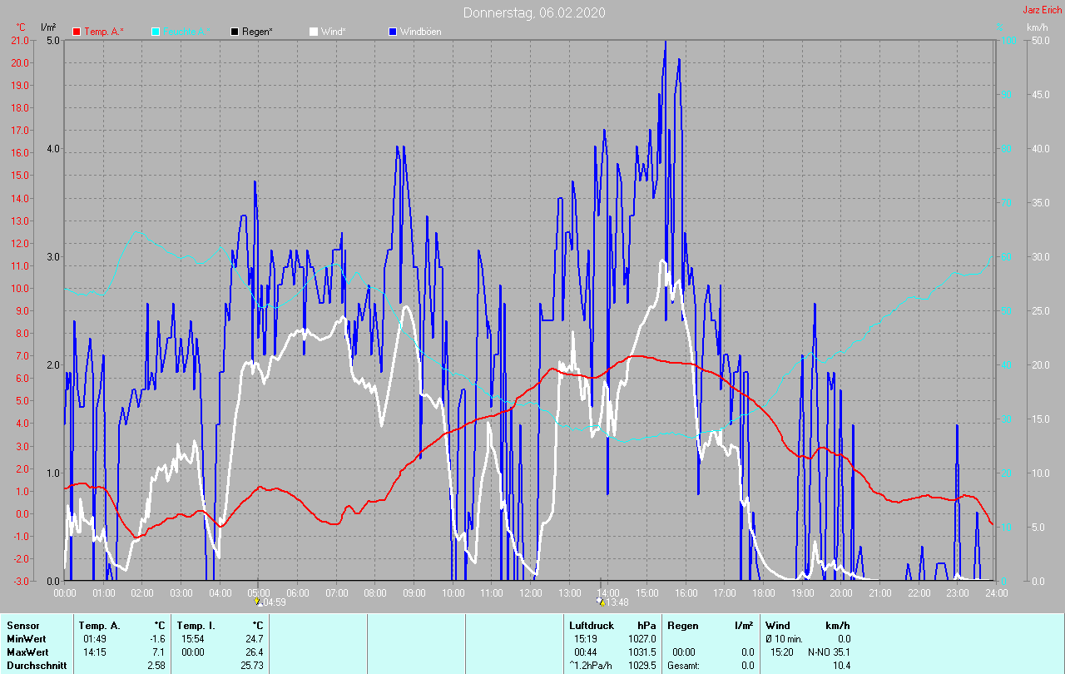Click the MaxWert row label
Viewport: 1065px width, 674px height.
tap(26, 652)
